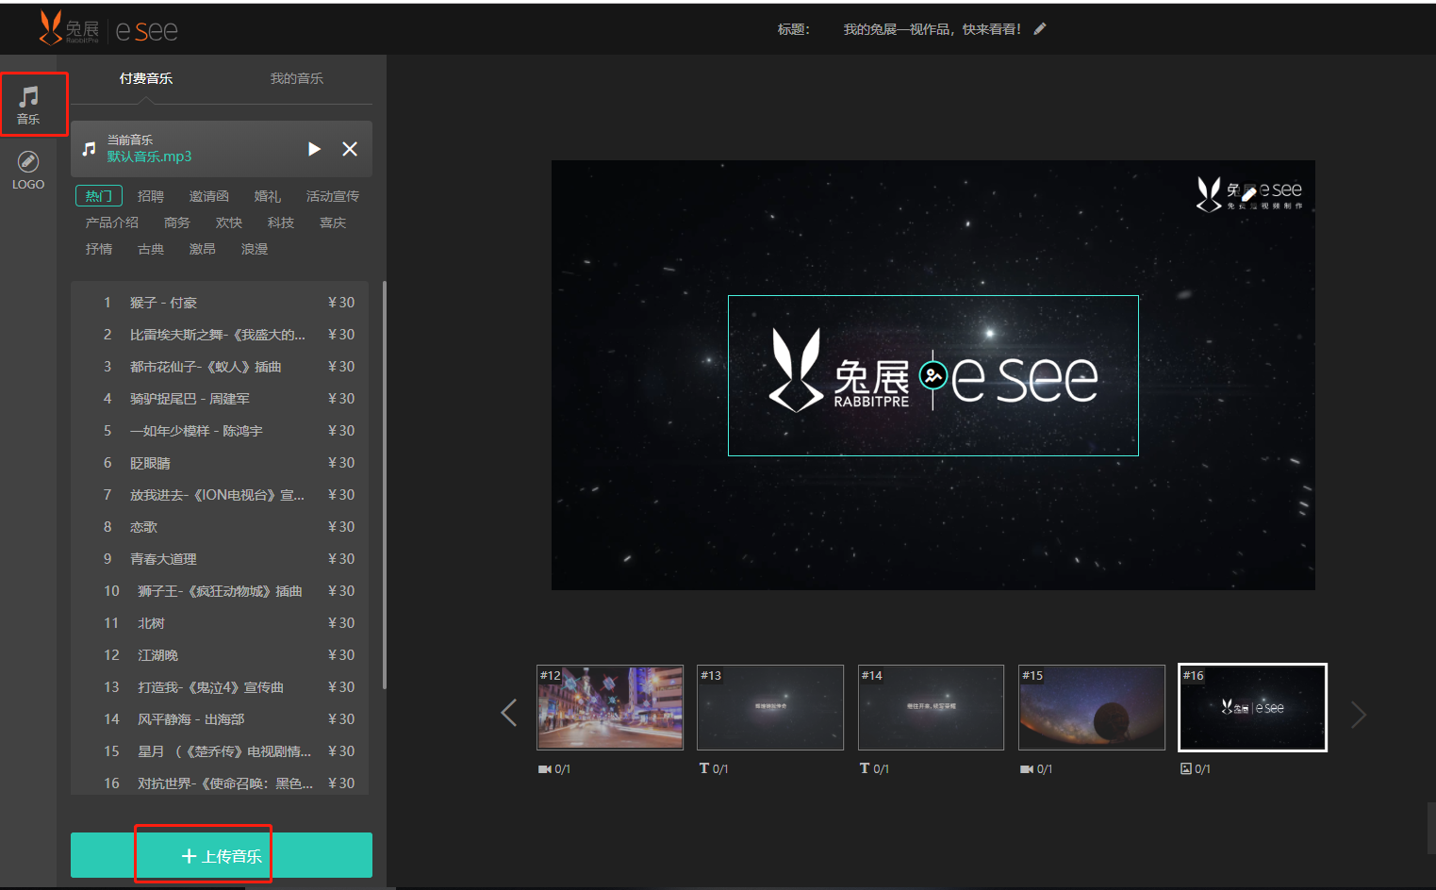
Task: Select the logo frame in preview canvas
Action: 933,375
